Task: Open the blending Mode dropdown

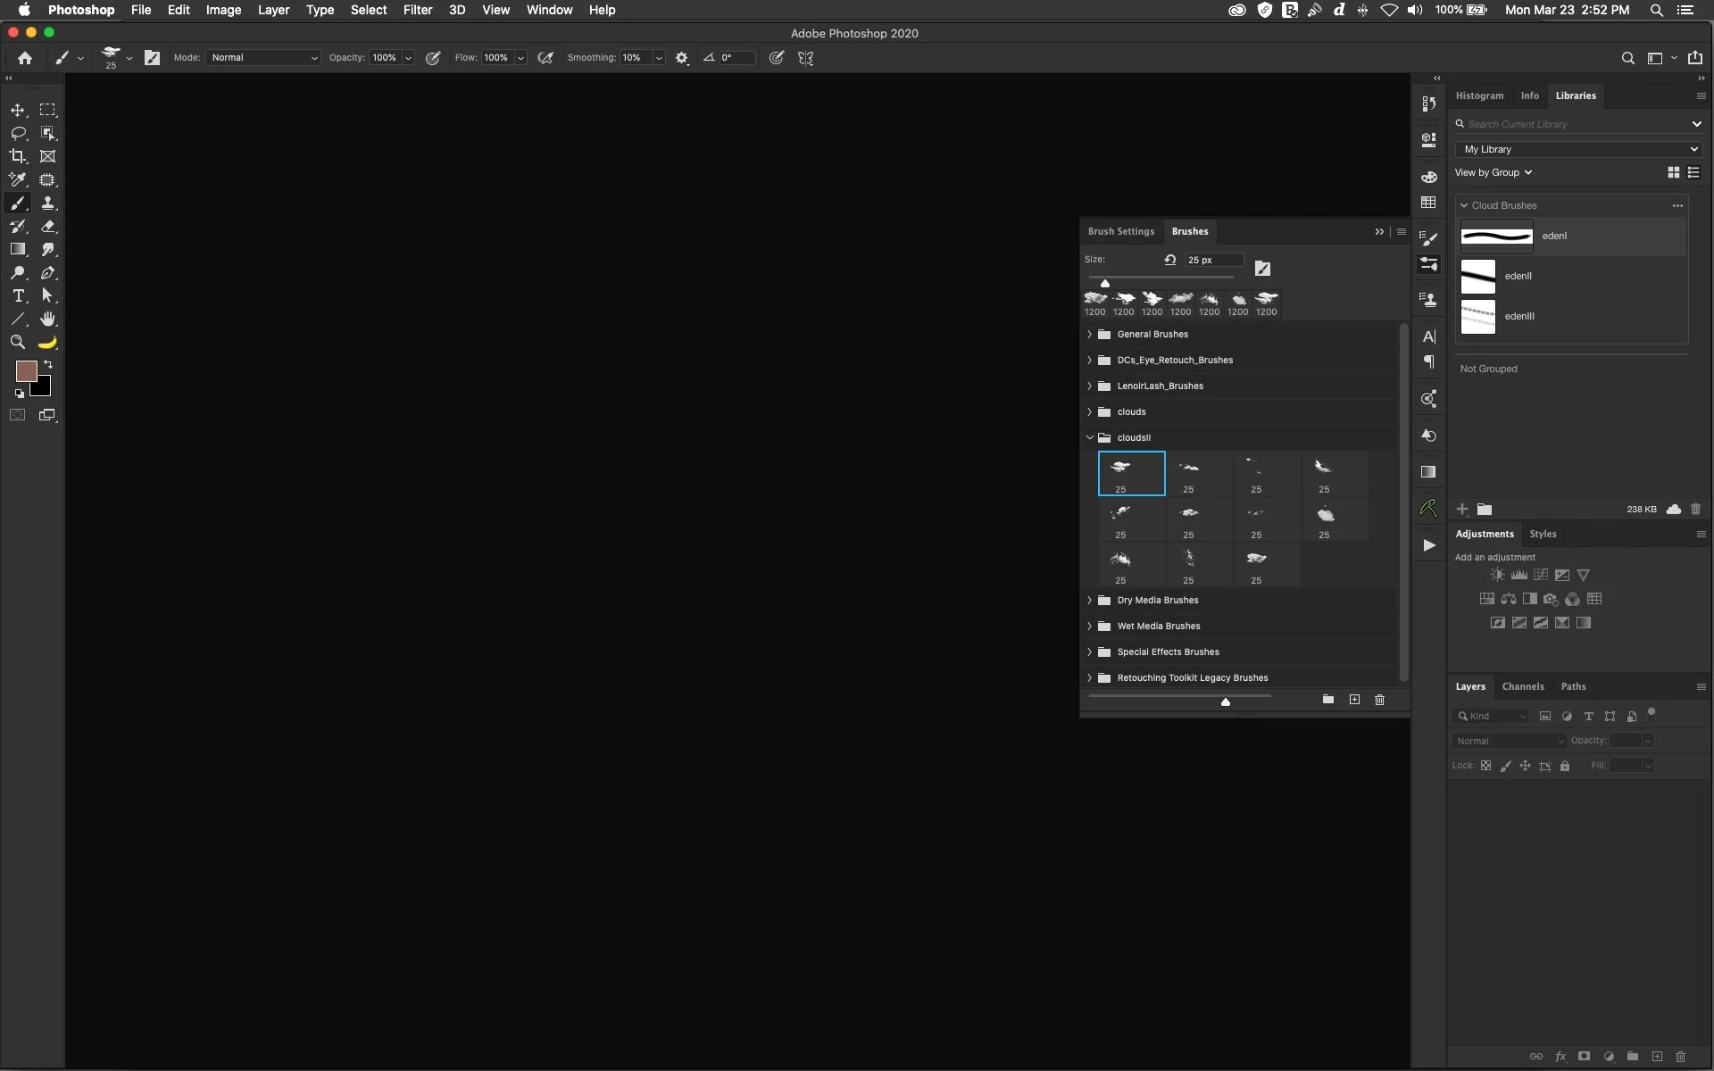Action: [x=263, y=58]
